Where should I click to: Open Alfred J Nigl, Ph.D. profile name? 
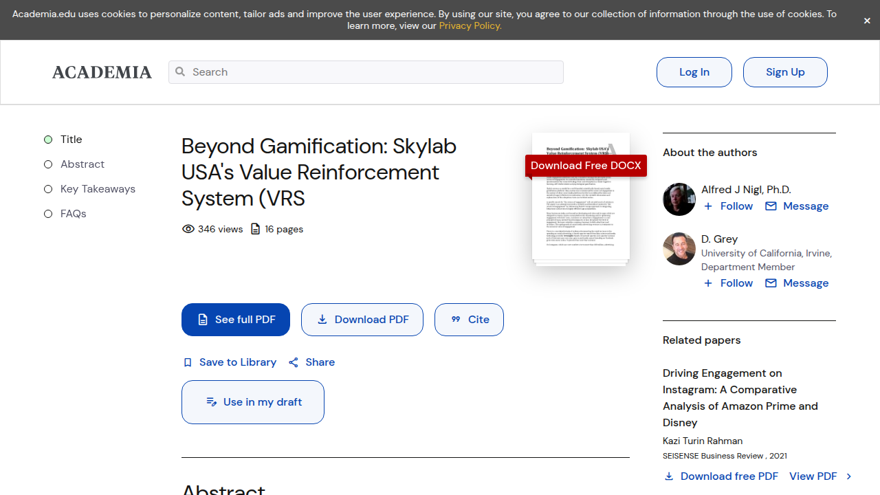(746, 190)
